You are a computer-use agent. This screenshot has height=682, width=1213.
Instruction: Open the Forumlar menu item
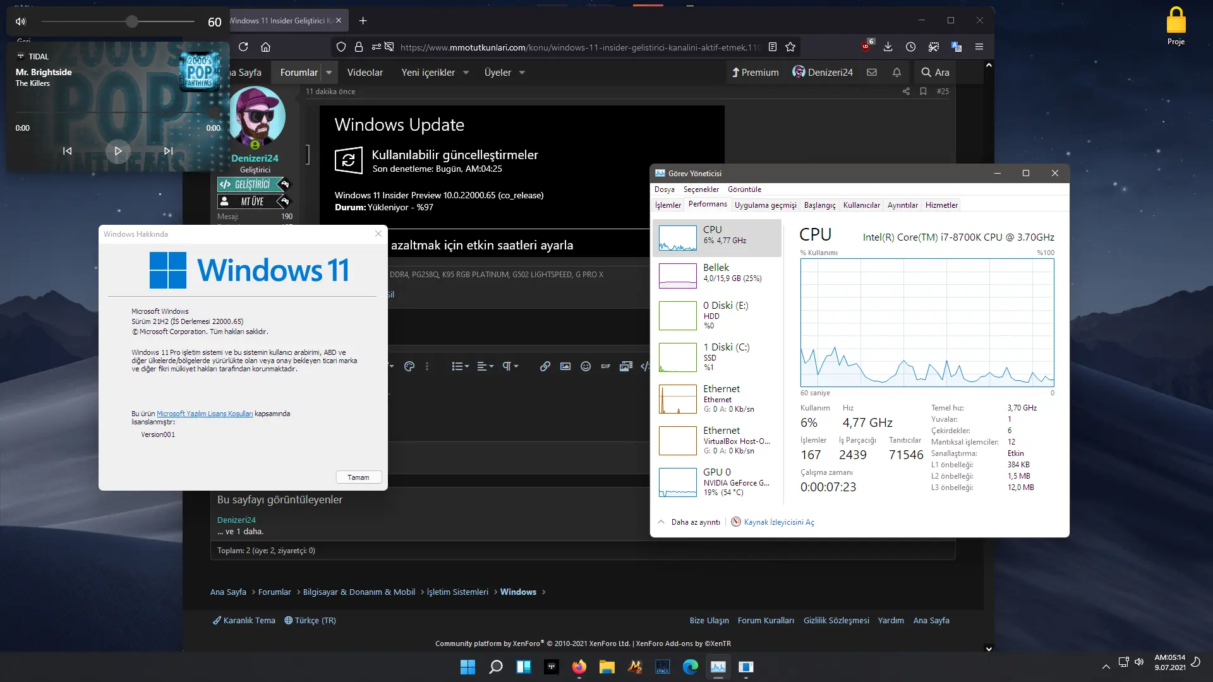point(299,73)
